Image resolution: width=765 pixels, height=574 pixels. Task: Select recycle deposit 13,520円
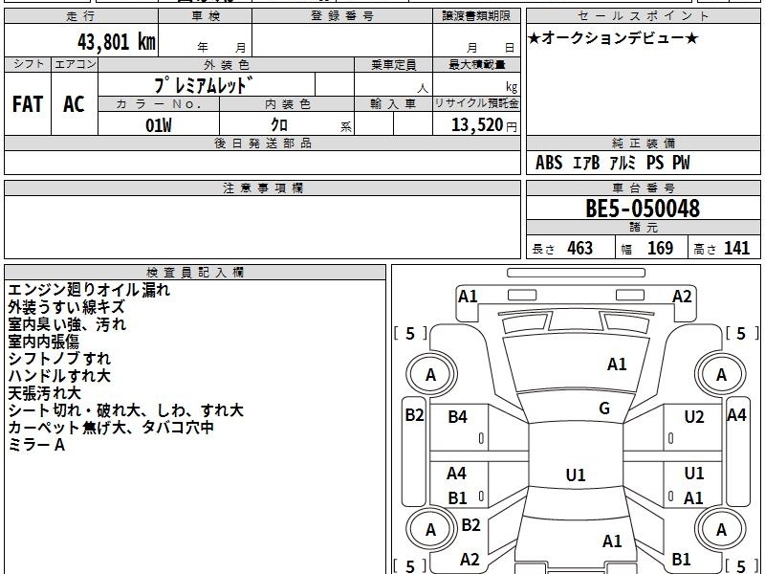point(484,125)
